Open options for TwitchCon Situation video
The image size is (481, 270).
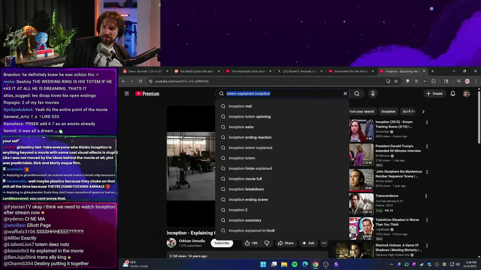[x=427, y=220]
